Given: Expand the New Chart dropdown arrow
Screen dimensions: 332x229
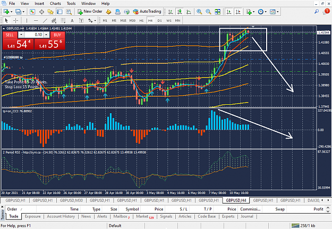Looking at the screenshot, I should point(12,12).
